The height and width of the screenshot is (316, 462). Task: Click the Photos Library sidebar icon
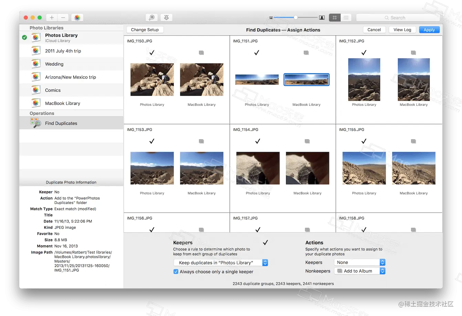pos(36,38)
